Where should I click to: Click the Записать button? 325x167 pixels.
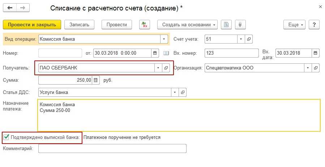pyautogui.click(x=79, y=24)
